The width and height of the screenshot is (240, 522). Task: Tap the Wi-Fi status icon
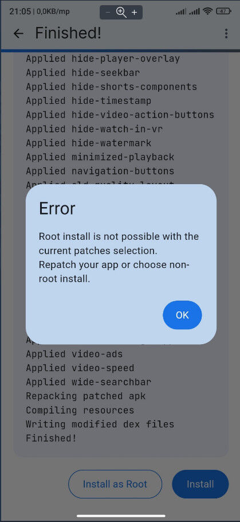(x=208, y=11)
